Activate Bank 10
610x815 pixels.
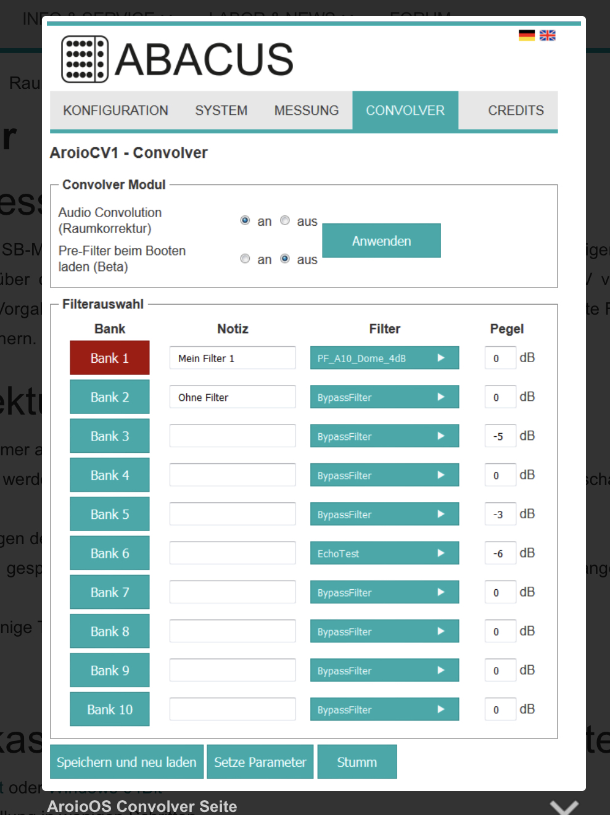coord(110,710)
